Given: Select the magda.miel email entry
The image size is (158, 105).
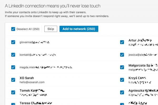Looking at the screenshot, I should pyautogui.click(x=46, y=67).
